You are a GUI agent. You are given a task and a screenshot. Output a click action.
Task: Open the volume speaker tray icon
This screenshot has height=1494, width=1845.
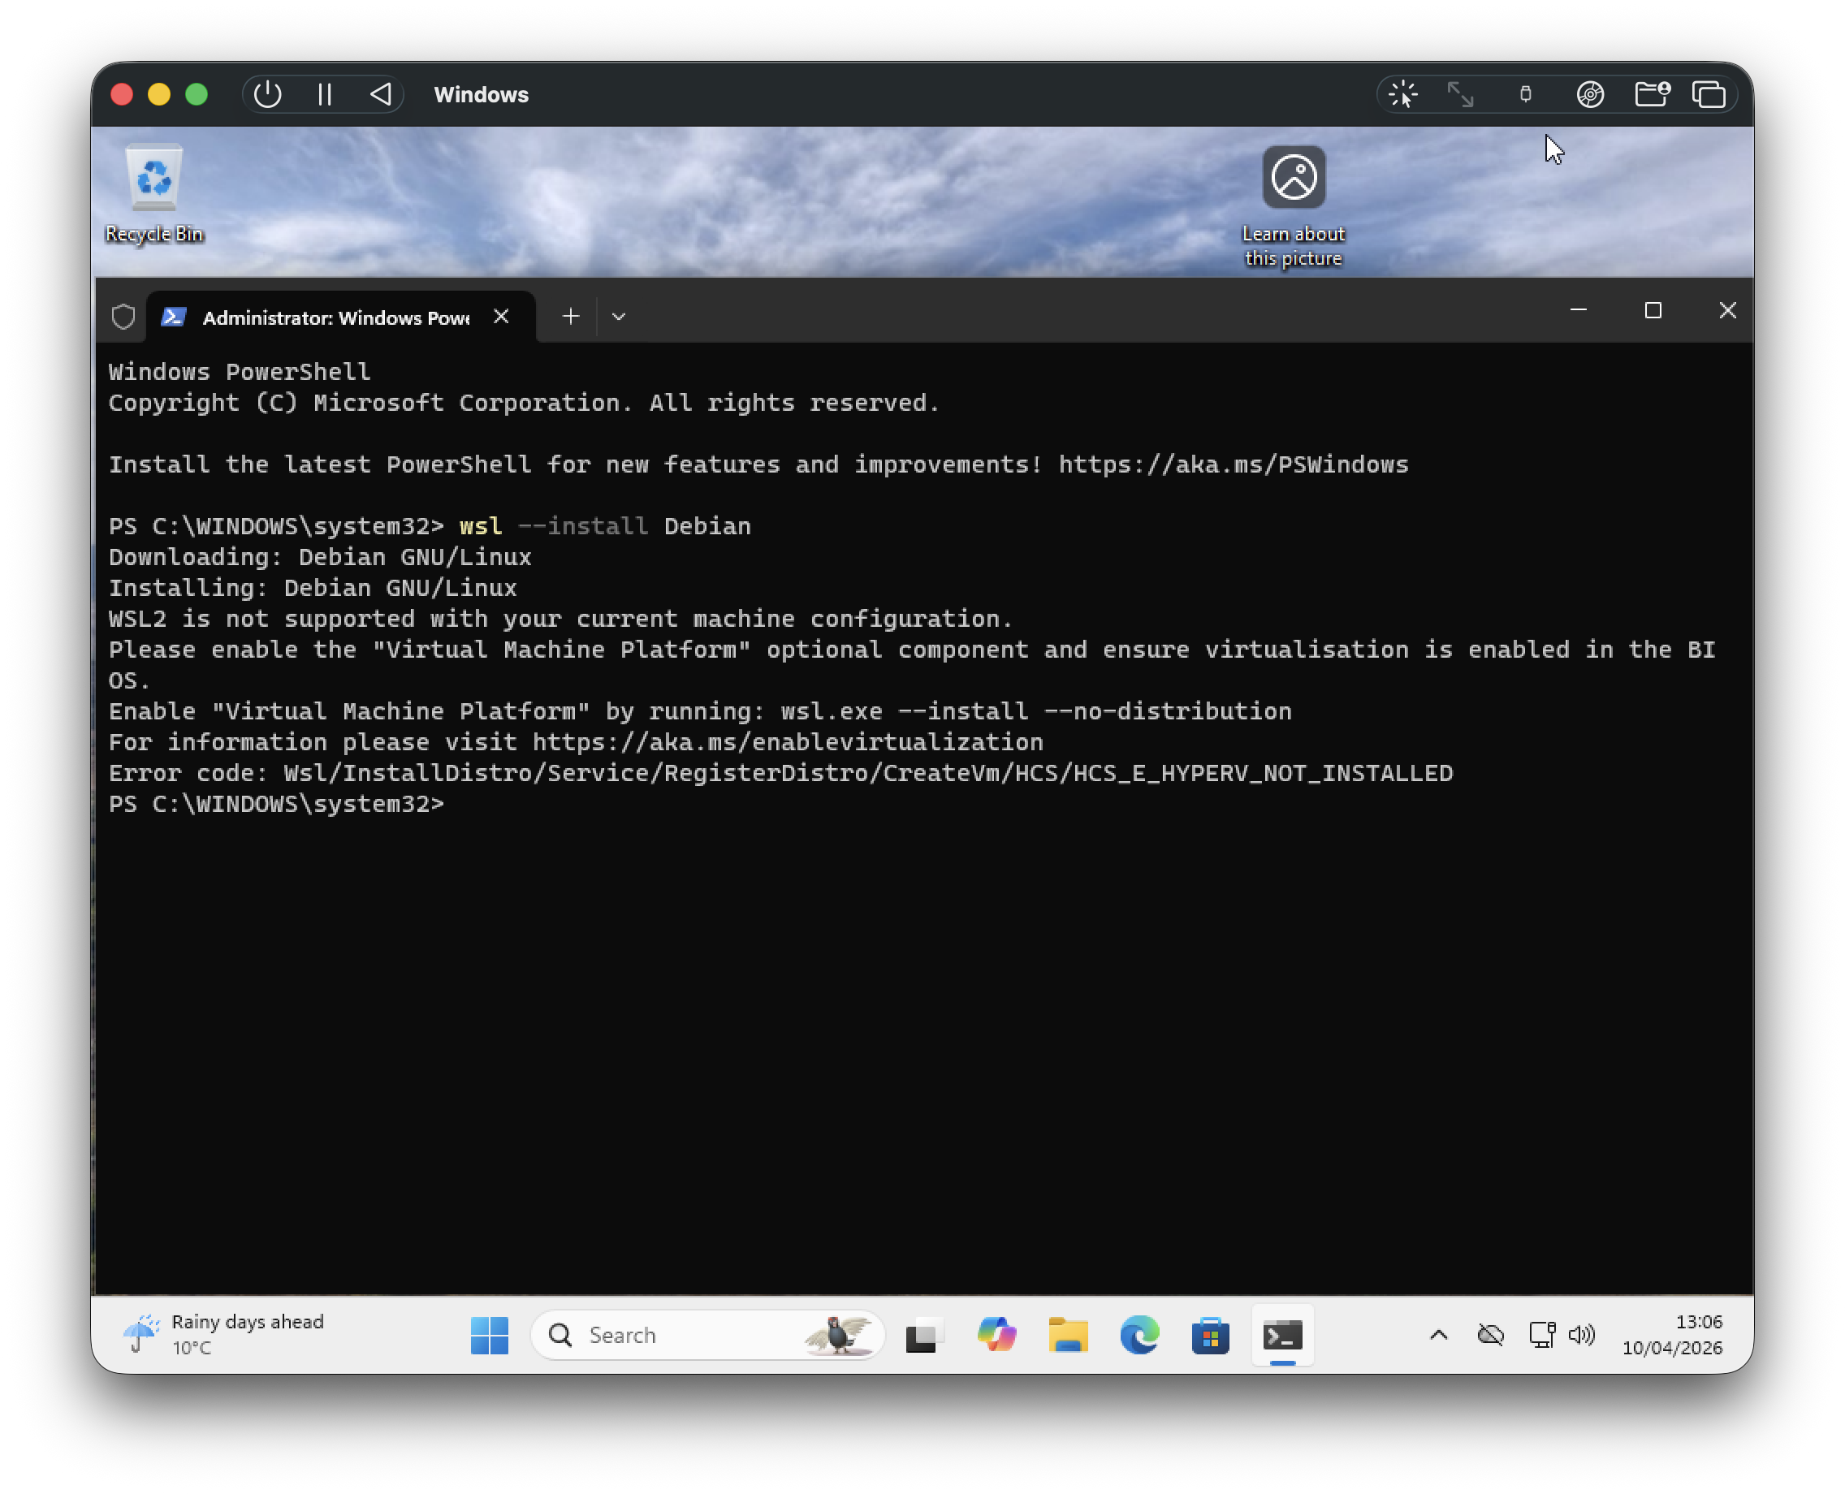click(x=1581, y=1335)
